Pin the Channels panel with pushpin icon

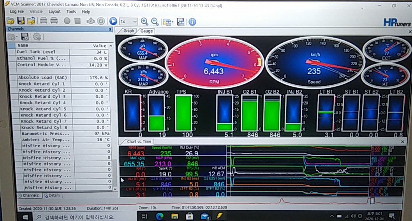(110, 30)
